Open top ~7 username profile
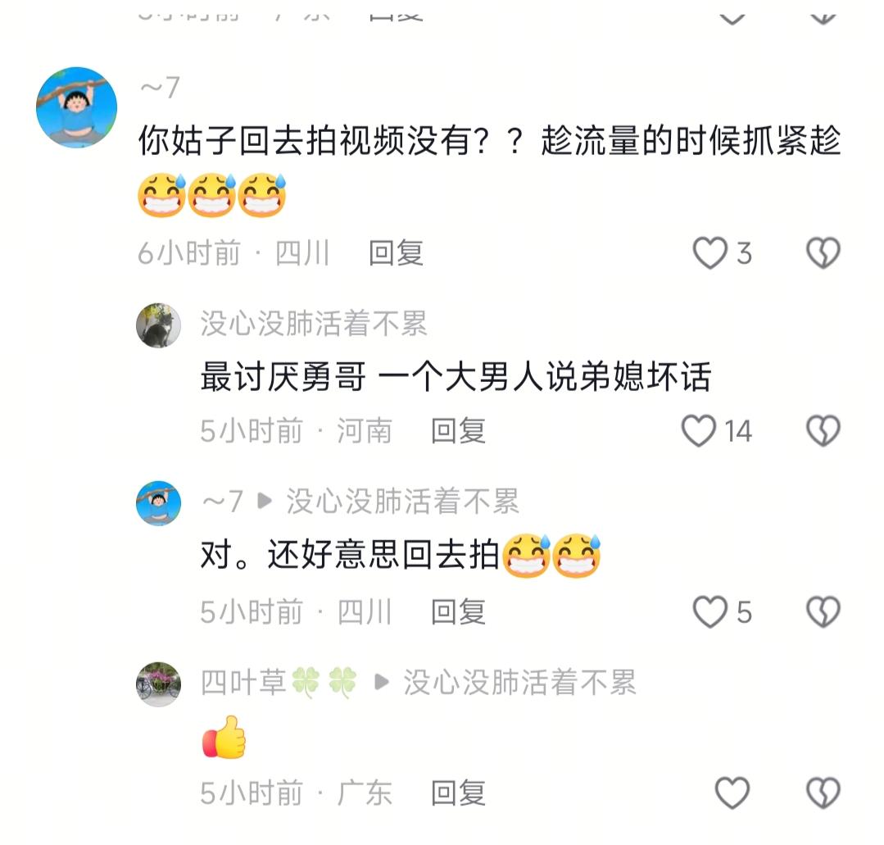Screen dimensions: 884x845 click(160, 88)
